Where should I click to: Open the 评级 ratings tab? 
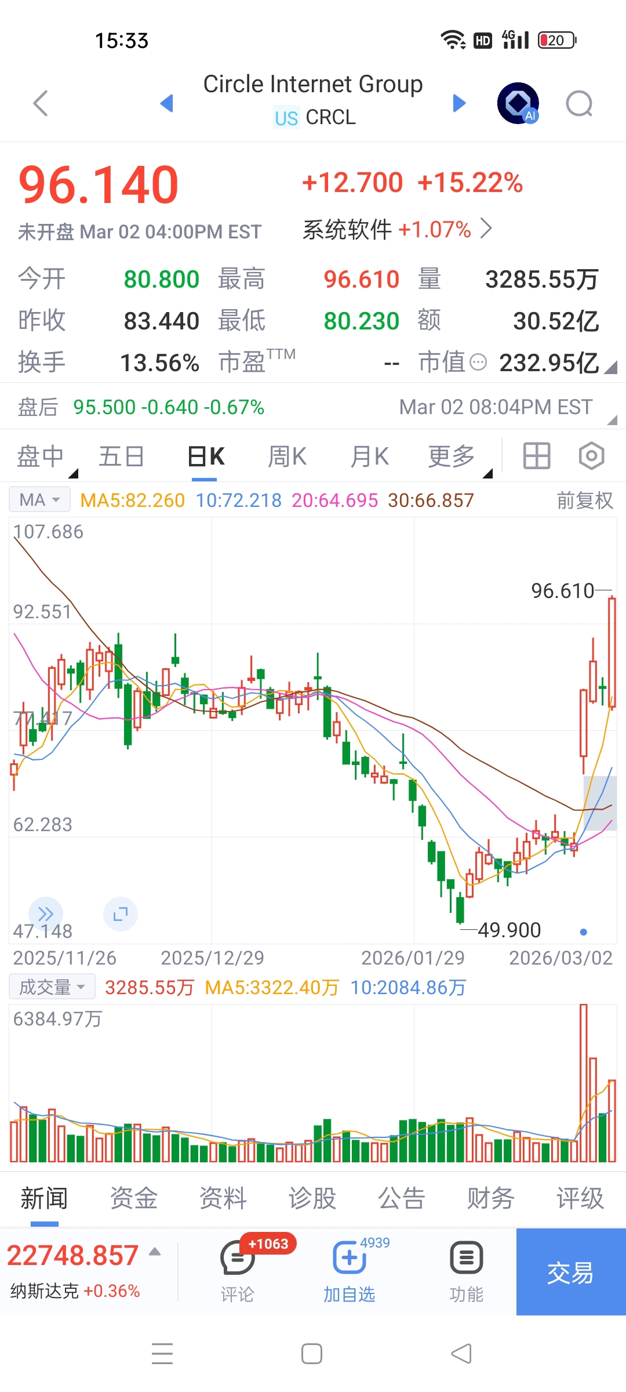(580, 1198)
